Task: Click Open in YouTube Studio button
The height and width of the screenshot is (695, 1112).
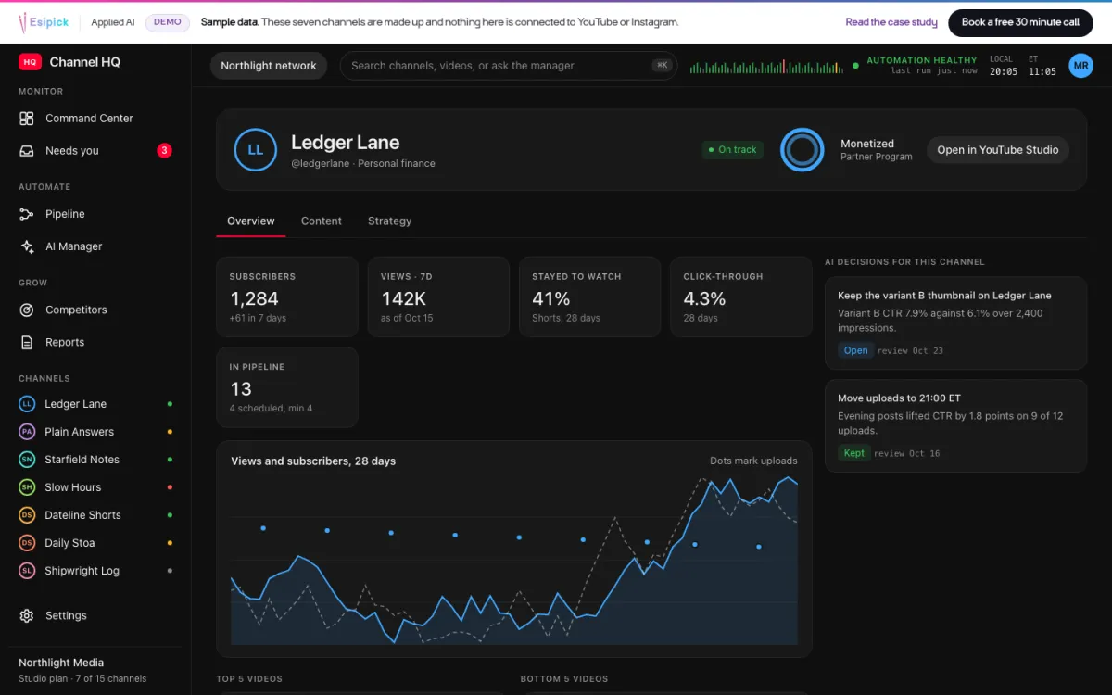Action: [998, 150]
